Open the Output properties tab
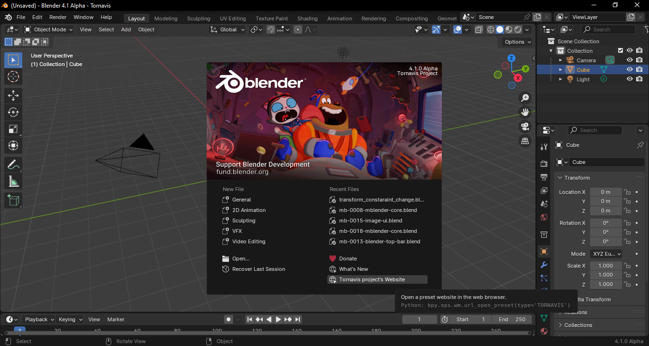The height and width of the screenshot is (346, 649). pyautogui.click(x=544, y=177)
